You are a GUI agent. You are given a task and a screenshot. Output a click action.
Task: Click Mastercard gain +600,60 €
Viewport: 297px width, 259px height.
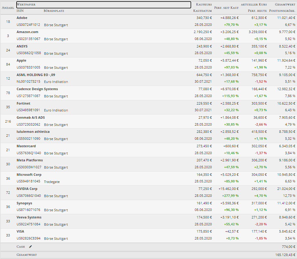[231, 146]
